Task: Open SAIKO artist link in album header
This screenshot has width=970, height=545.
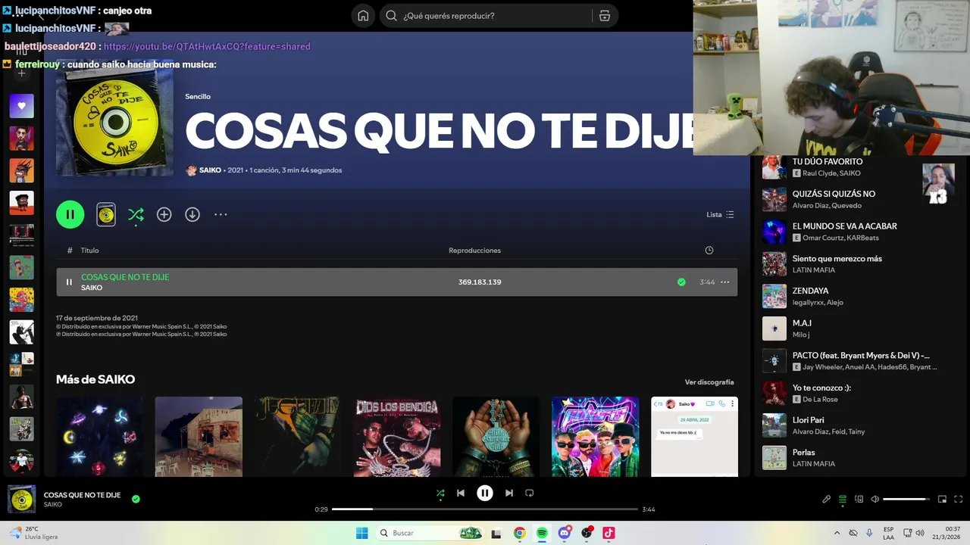Action: click(210, 170)
